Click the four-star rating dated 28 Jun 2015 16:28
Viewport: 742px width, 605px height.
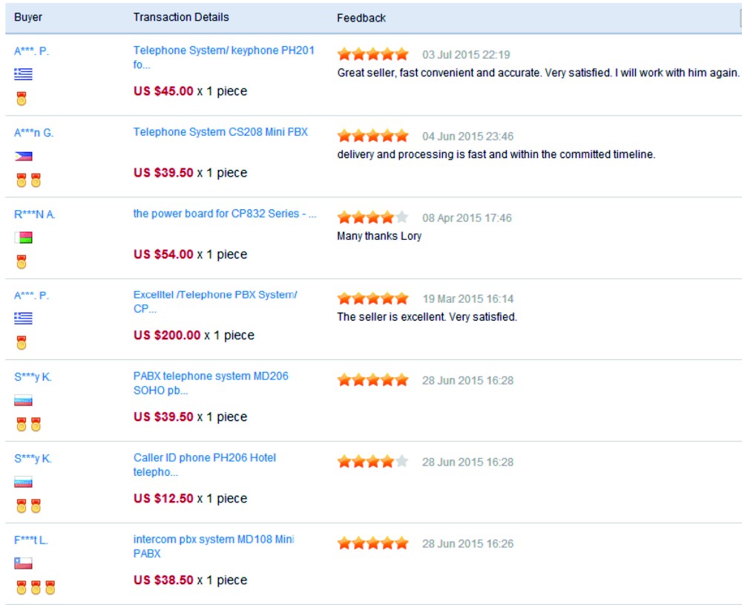coord(373,462)
